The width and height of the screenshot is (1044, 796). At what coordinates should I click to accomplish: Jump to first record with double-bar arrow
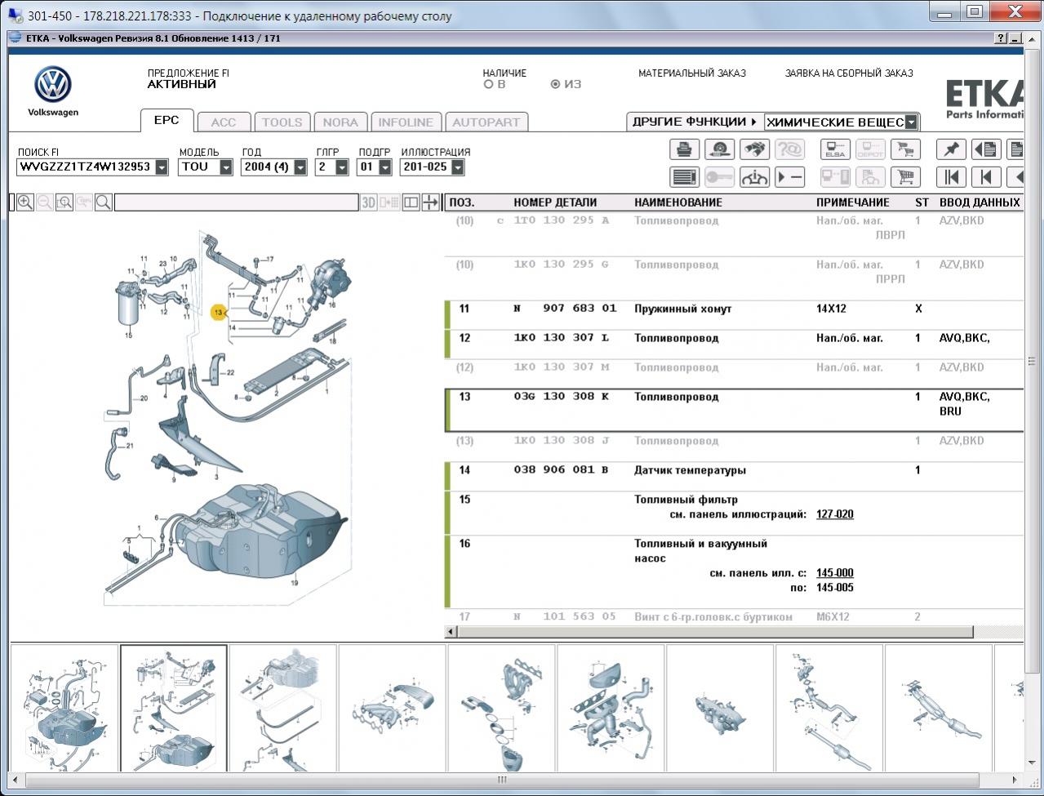click(x=951, y=176)
